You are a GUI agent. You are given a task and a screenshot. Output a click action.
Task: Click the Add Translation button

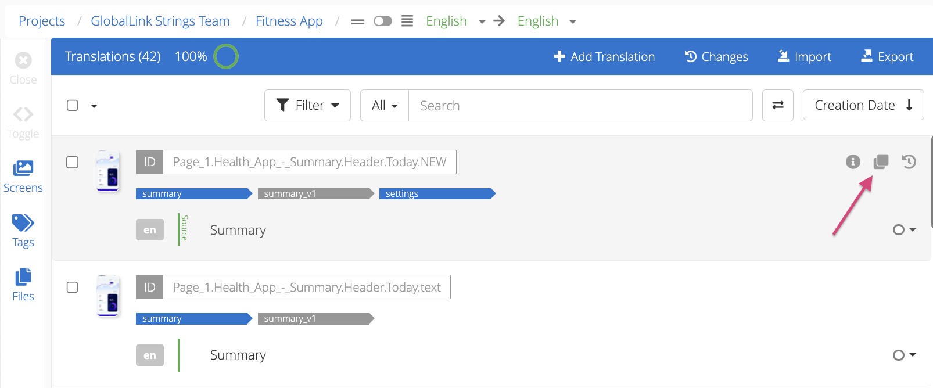tap(604, 56)
